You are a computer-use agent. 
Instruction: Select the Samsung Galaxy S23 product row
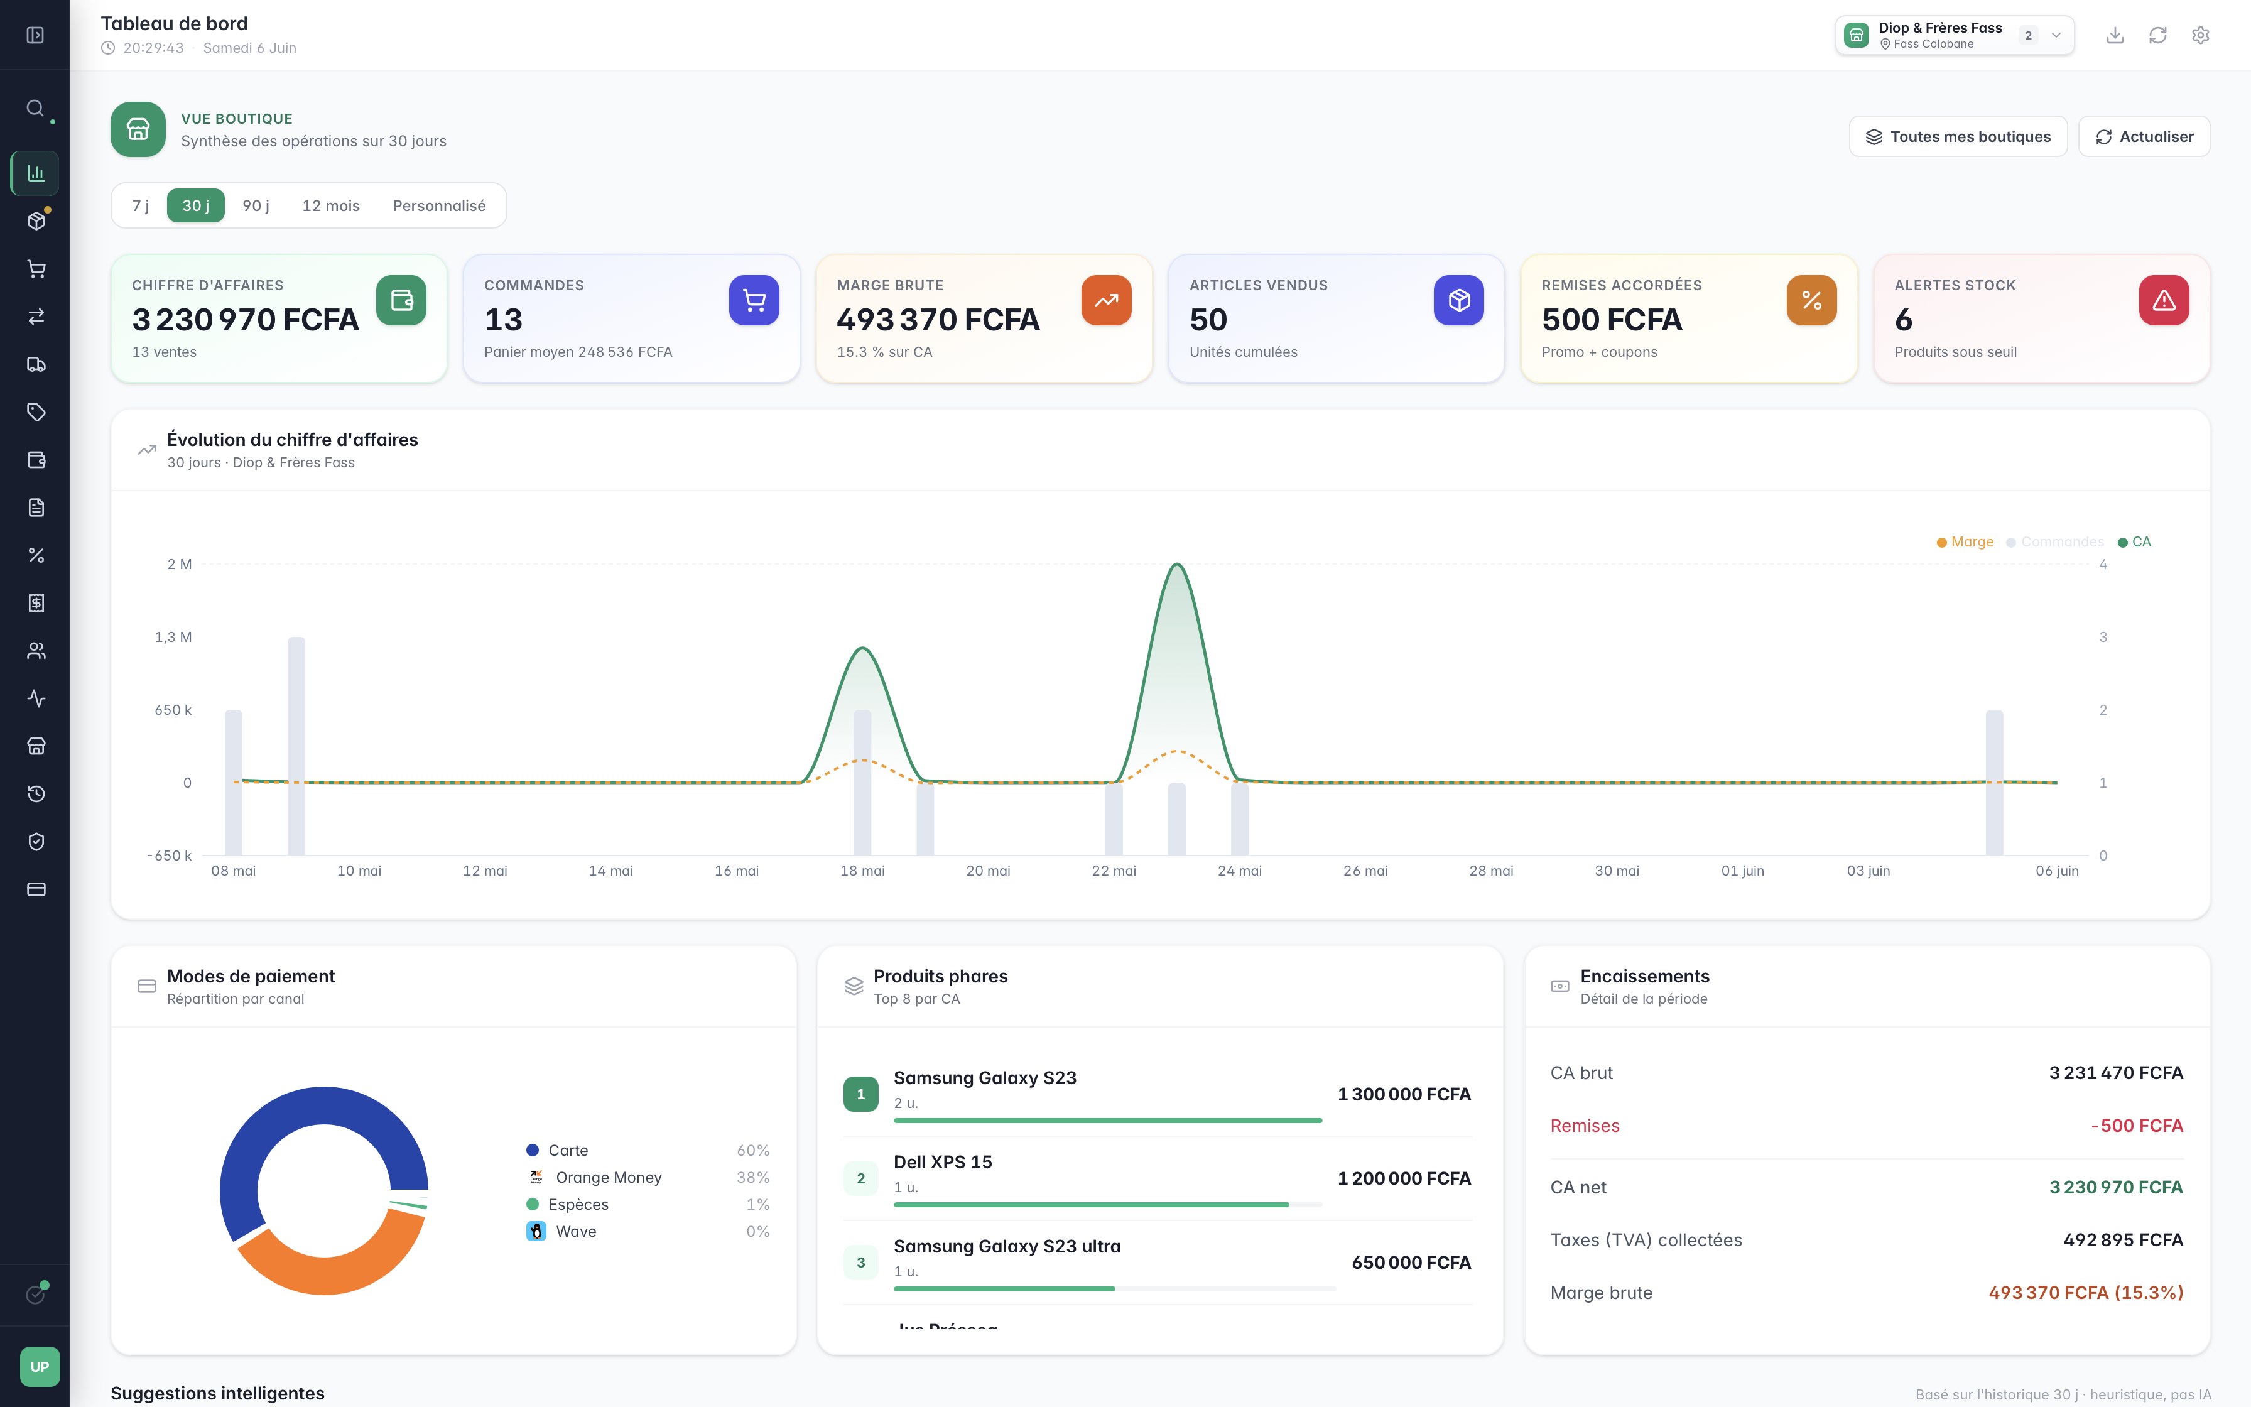[1158, 1094]
